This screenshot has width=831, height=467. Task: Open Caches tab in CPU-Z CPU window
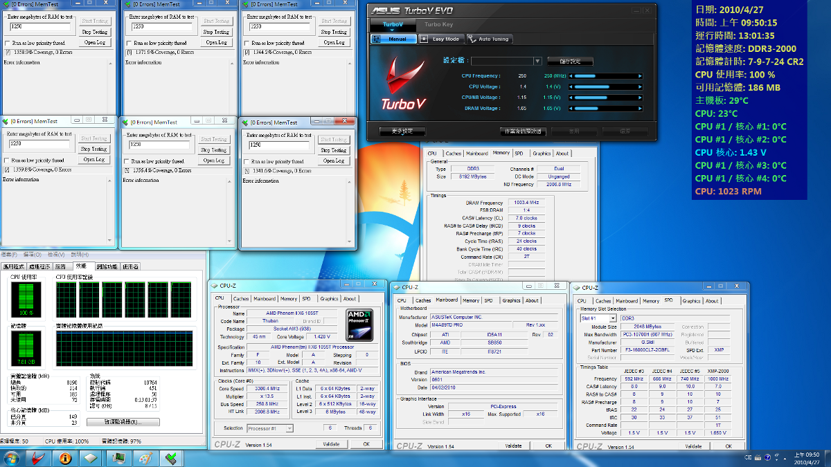pos(241,299)
